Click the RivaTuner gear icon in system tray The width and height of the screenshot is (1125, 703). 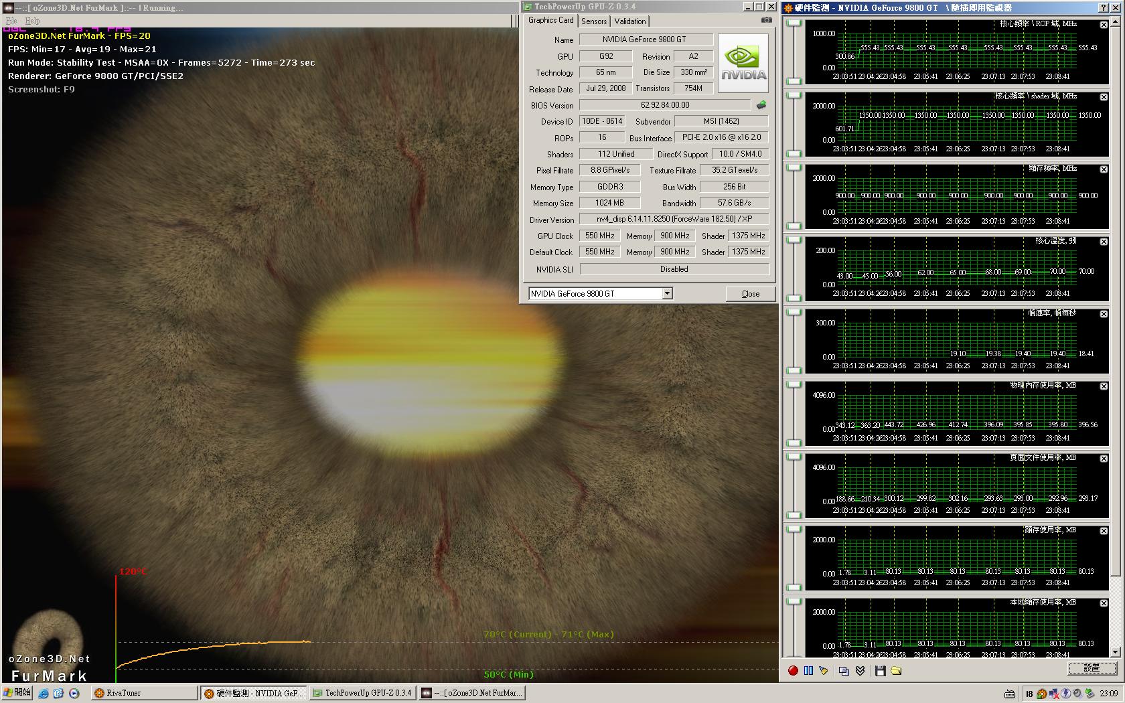(1041, 694)
